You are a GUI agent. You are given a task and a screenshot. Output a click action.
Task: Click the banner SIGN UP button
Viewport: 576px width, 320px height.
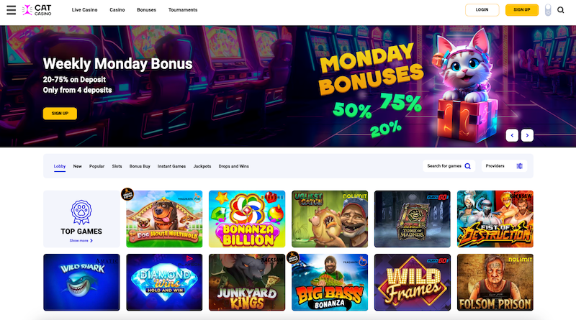60,114
